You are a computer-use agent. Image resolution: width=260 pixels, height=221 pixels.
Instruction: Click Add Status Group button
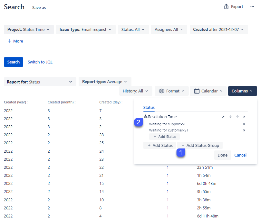click(200, 146)
